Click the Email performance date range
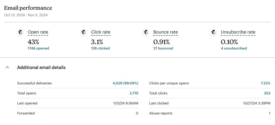275x125 pixels. tap(26, 15)
